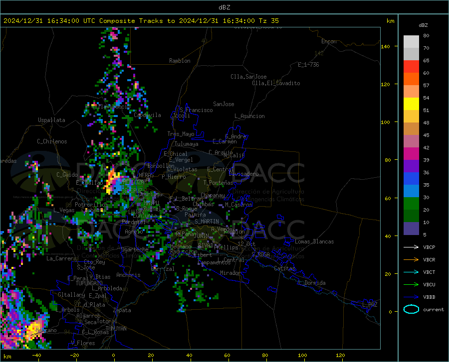Click the L_Asuncion map label
The height and width of the screenshot is (362, 449).
(249, 116)
